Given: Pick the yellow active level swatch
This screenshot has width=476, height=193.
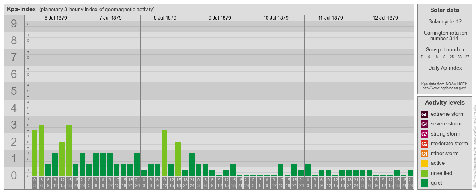Looking at the screenshot, I should (424, 163).
